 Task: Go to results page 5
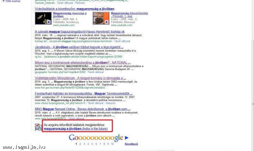point(91,144)
